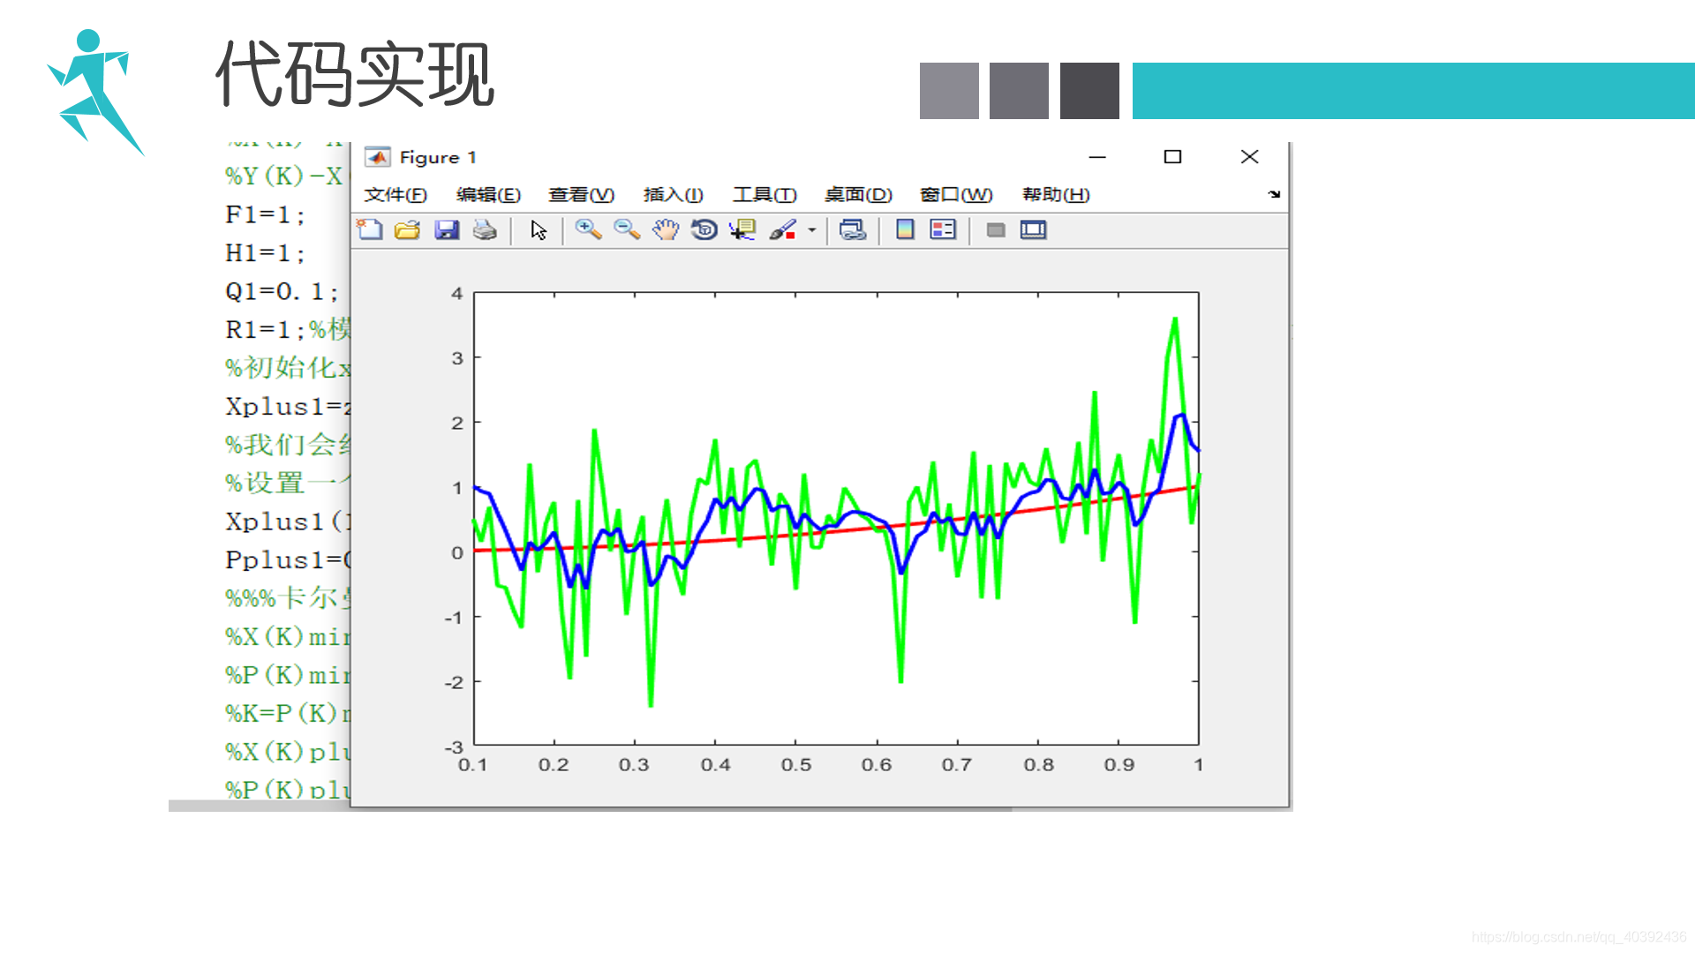1695x953 pixels.
Task: Close the Figure 1 window
Action: coord(1249,157)
